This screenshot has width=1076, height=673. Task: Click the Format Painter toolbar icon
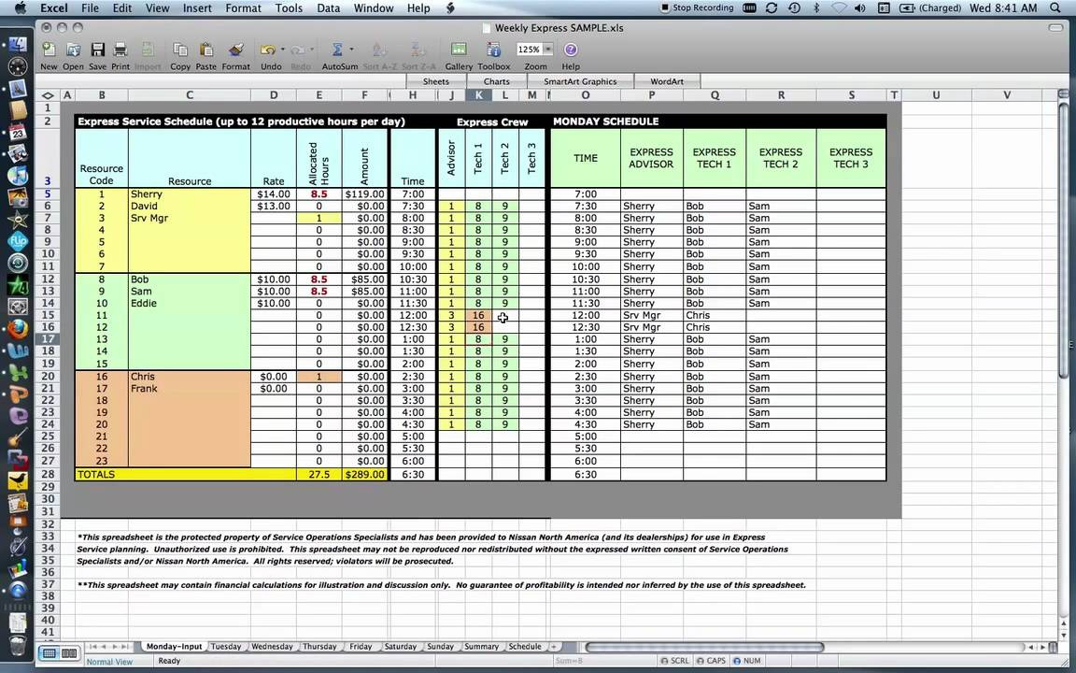pos(234,50)
